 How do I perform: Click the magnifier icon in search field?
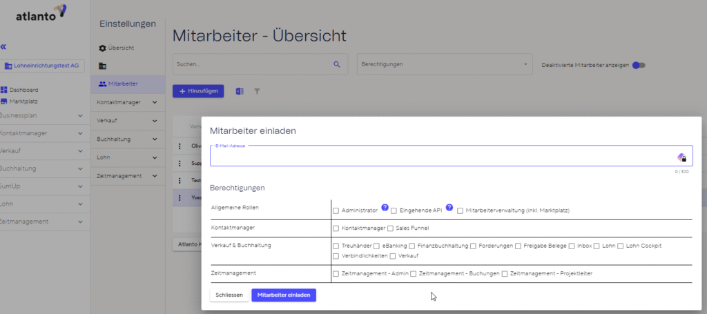(x=337, y=64)
